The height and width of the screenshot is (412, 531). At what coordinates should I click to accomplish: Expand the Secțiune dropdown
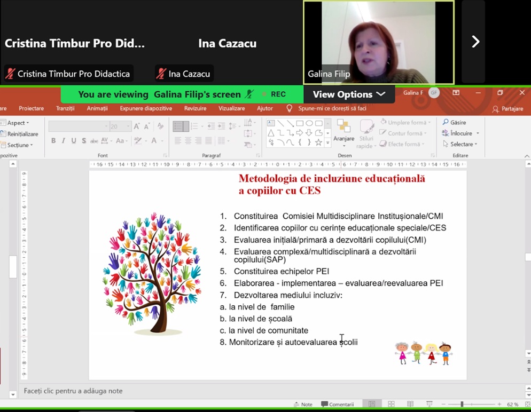[x=19, y=145]
